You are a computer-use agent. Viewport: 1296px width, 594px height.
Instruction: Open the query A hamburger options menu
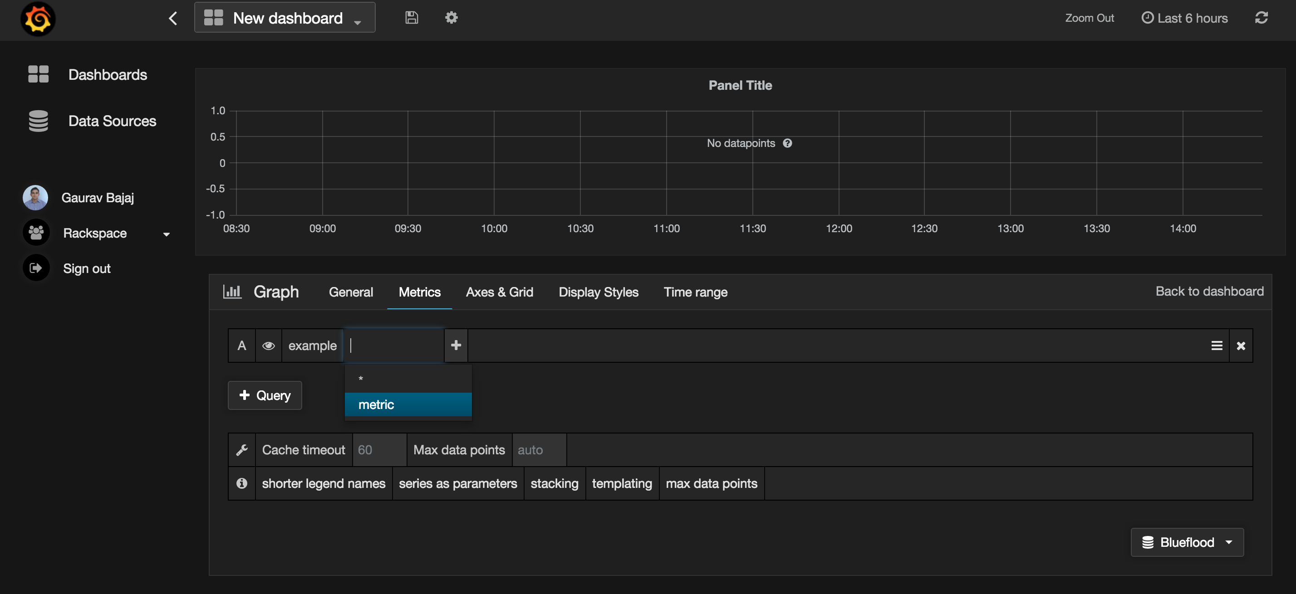[1217, 346]
